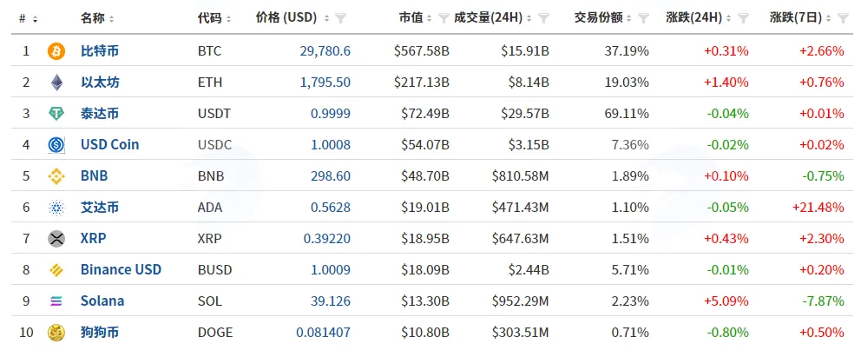Click the Tether USDT logo icon
This screenshot has height=357, width=861.
[56, 115]
